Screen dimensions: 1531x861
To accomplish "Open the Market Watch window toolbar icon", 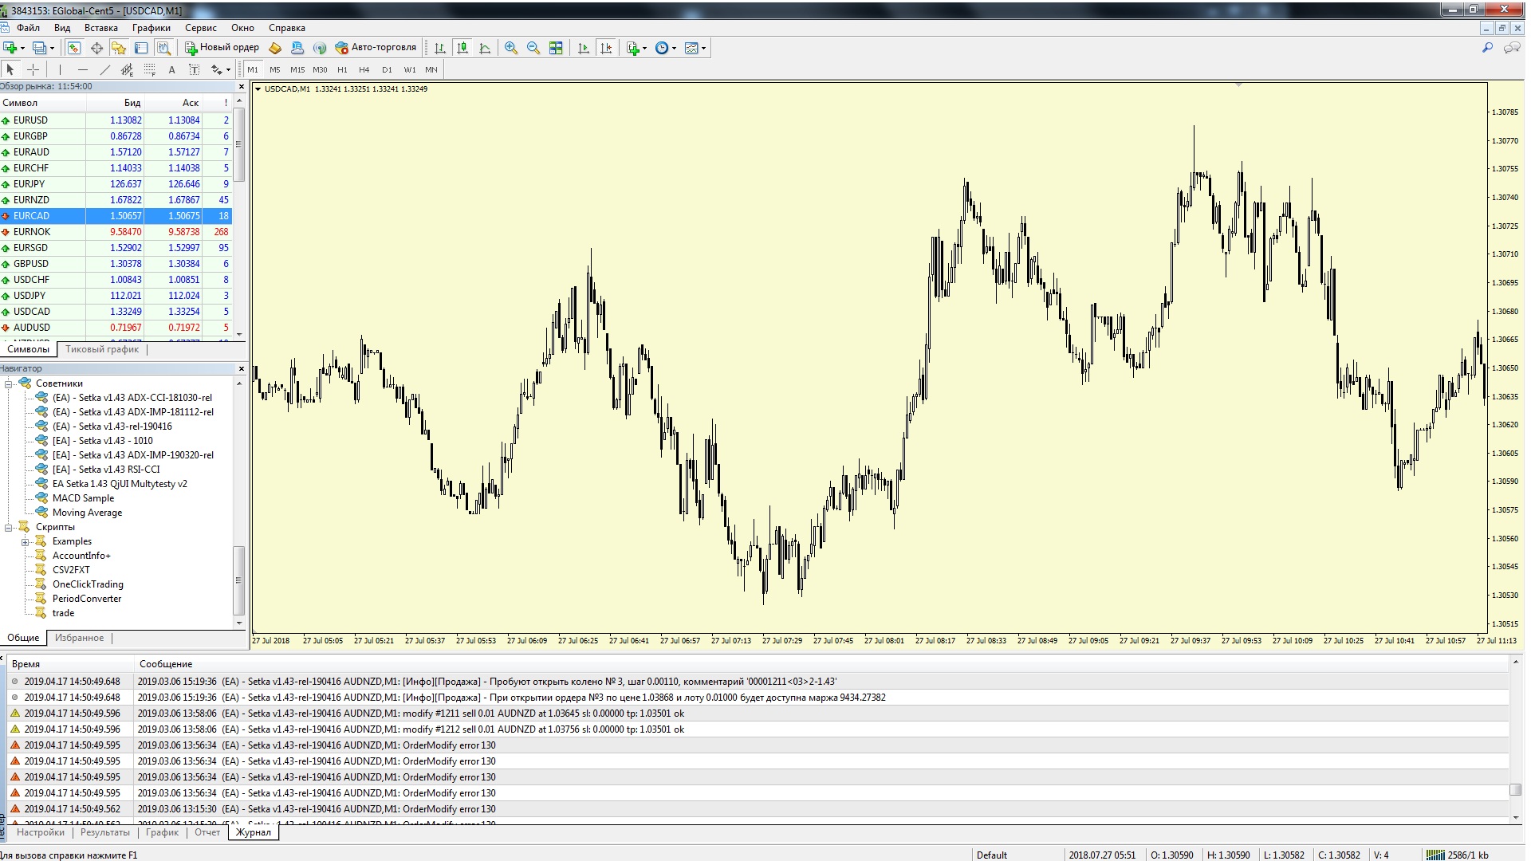I will [74, 48].
